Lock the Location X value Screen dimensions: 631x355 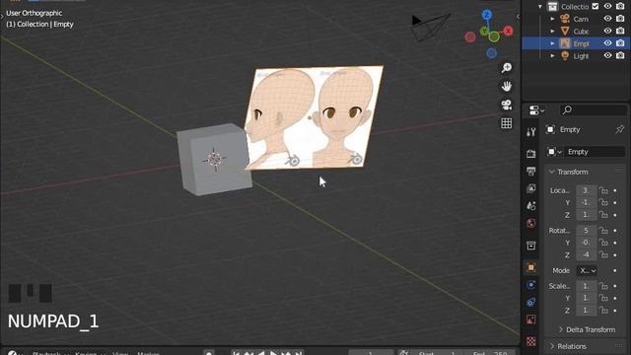(603, 190)
